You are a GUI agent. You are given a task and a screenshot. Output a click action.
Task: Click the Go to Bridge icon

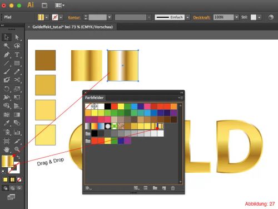tap(44, 6)
